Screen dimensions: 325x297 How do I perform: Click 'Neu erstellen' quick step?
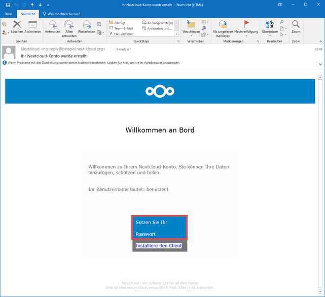[x=124, y=34]
